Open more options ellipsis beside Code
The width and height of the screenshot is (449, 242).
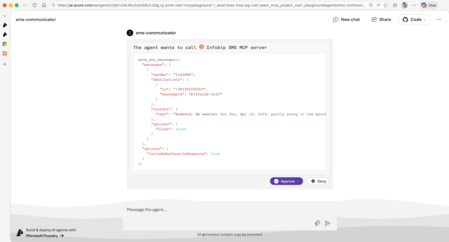tap(439, 20)
